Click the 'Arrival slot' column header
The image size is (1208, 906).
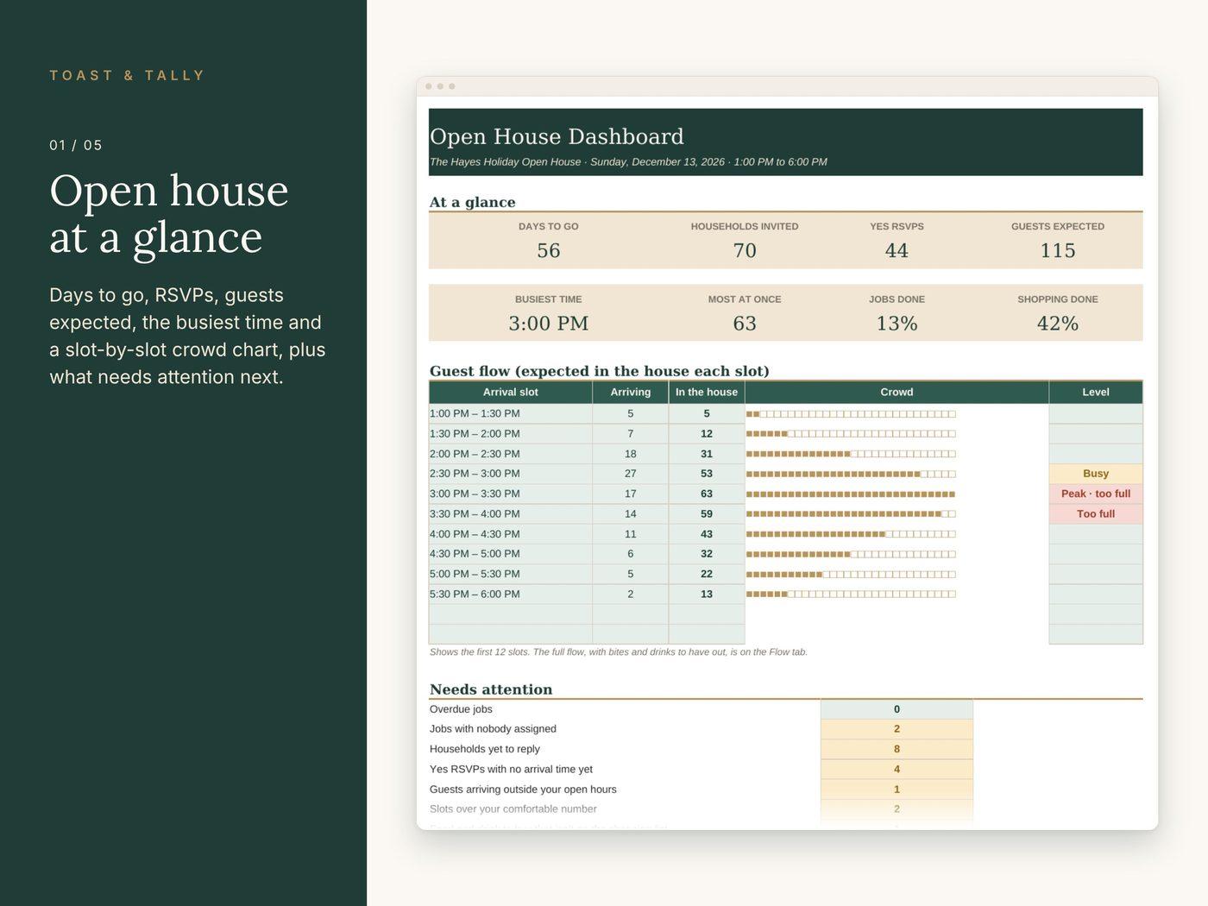511,393
